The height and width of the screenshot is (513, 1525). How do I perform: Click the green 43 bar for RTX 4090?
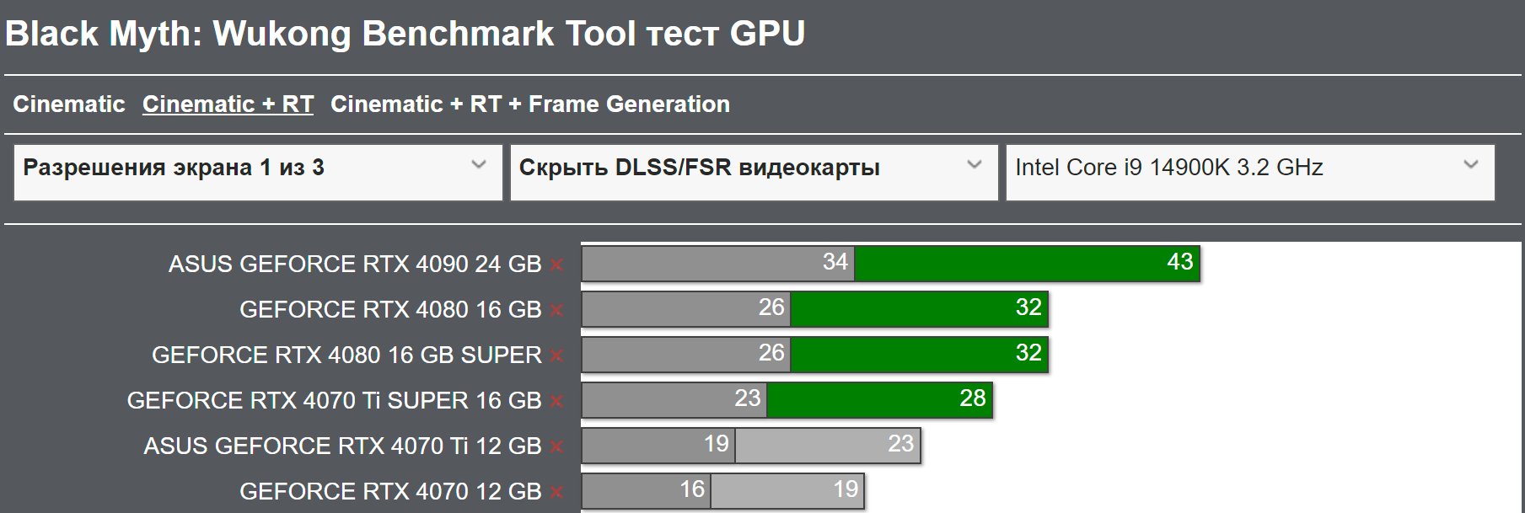[1027, 264]
